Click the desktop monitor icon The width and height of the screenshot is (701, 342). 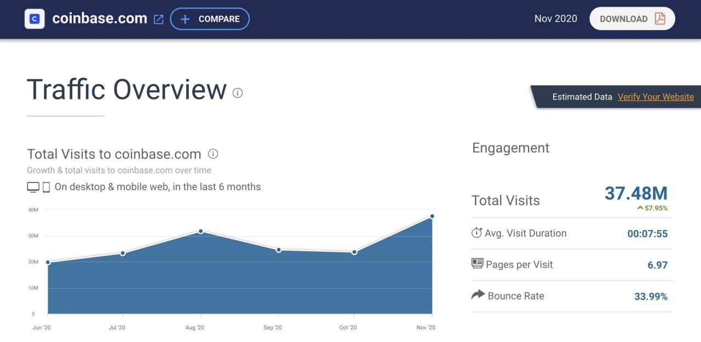point(33,187)
